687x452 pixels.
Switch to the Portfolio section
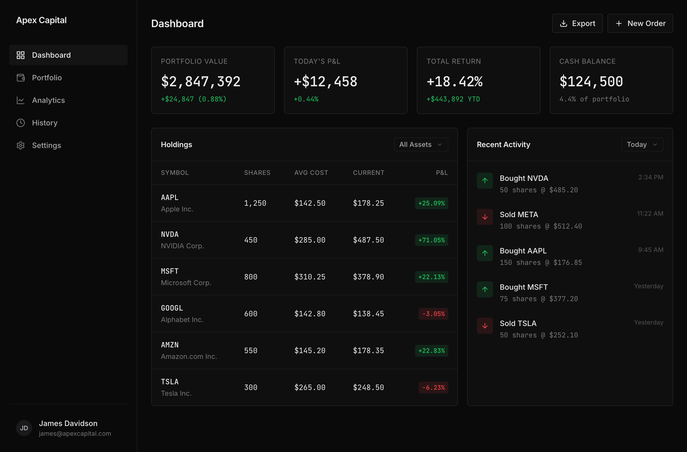(x=47, y=77)
